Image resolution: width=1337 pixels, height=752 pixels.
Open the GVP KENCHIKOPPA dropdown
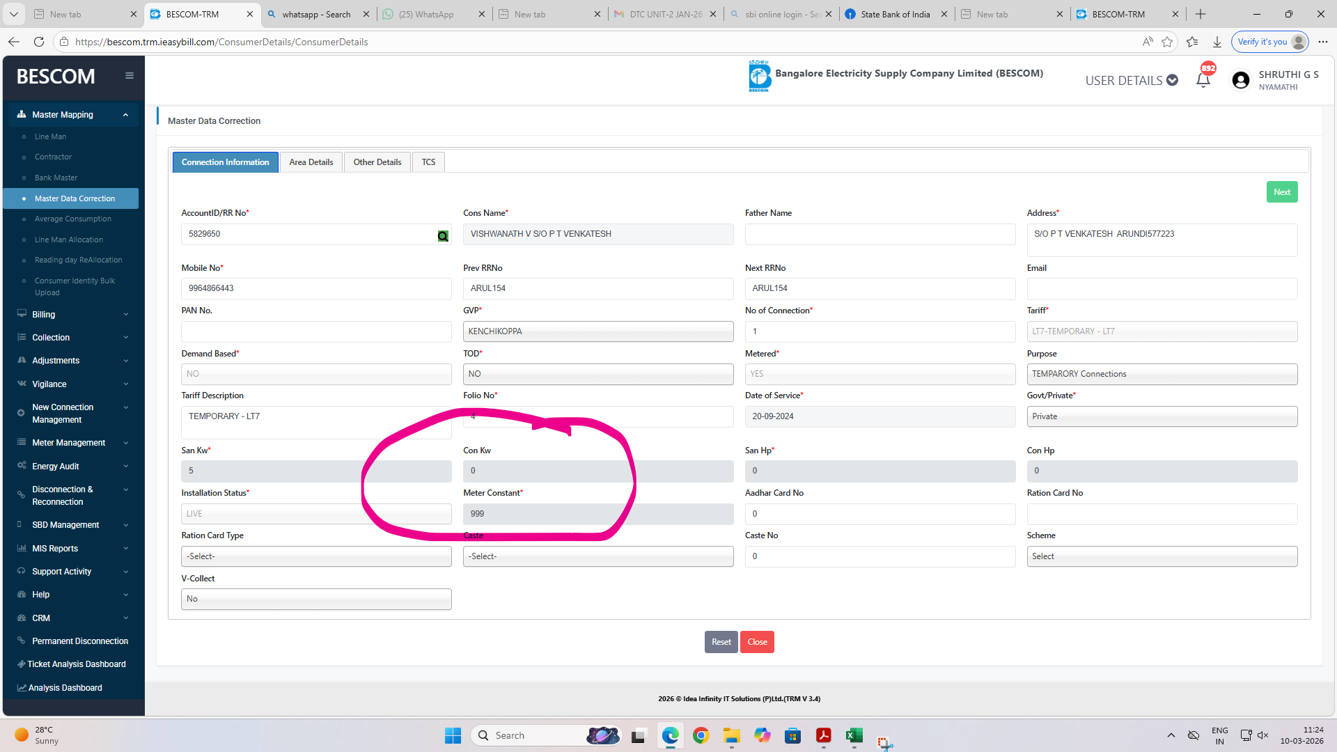click(x=597, y=331)
